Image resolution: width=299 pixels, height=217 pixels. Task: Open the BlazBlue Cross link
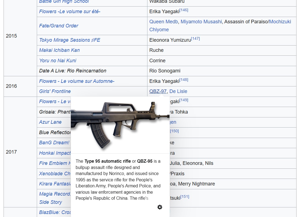55,212
